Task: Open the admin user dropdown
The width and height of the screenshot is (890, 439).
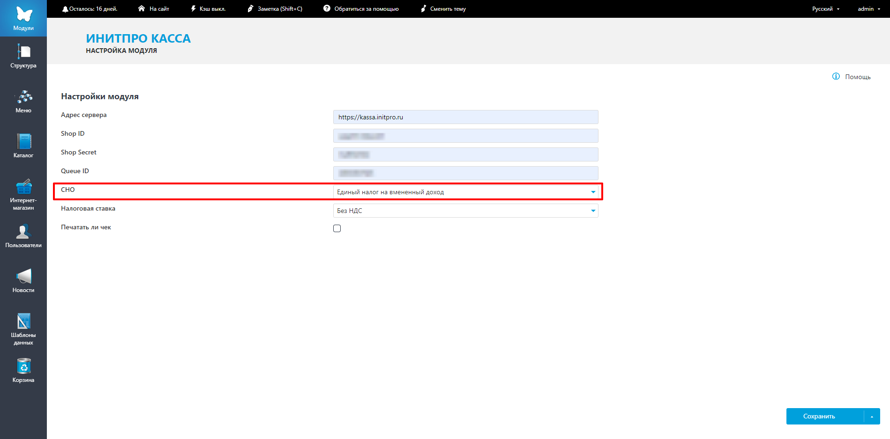Action: [x=869, y=9]
